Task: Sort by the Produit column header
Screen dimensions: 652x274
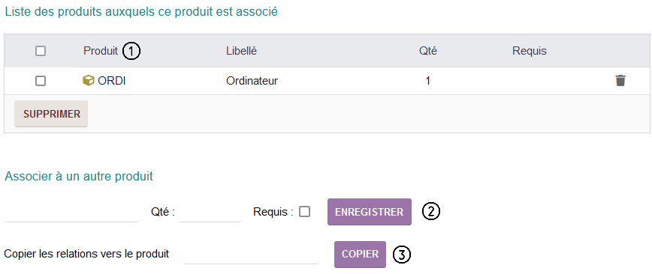Action: click(x=101, y=51)
